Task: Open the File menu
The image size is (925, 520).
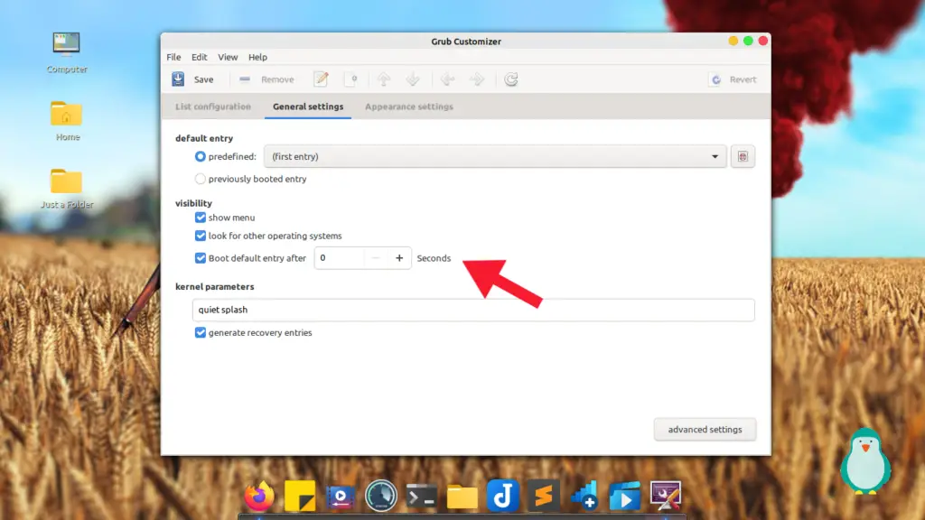Action: pos(173,57)
